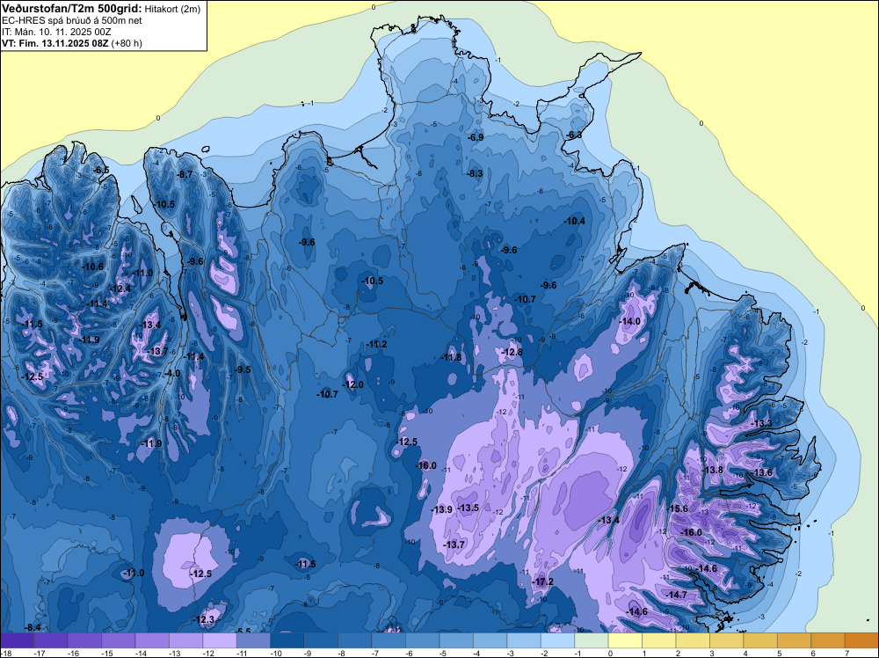This screenshot has width=879, height=658.
Task: Click the -13.3 temperature value on map
Action: (x=761, y=423)
